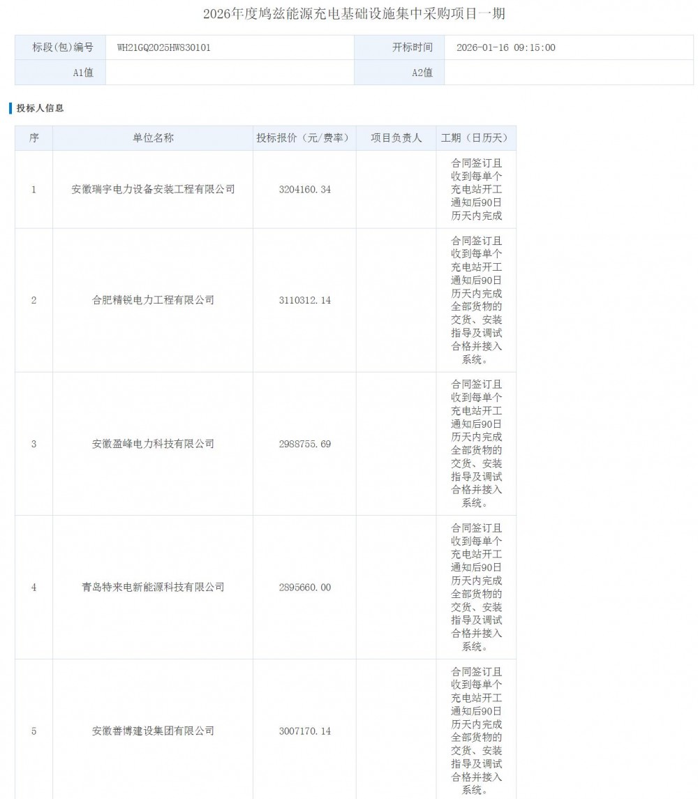The width and height of the screenshot is (698, 799).
Task: Click the 序 column header
Action: tap(34, 138)
